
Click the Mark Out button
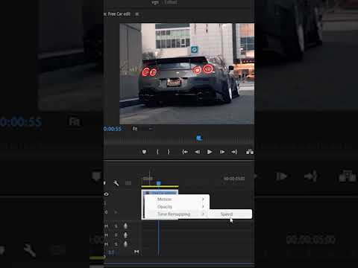169,152
